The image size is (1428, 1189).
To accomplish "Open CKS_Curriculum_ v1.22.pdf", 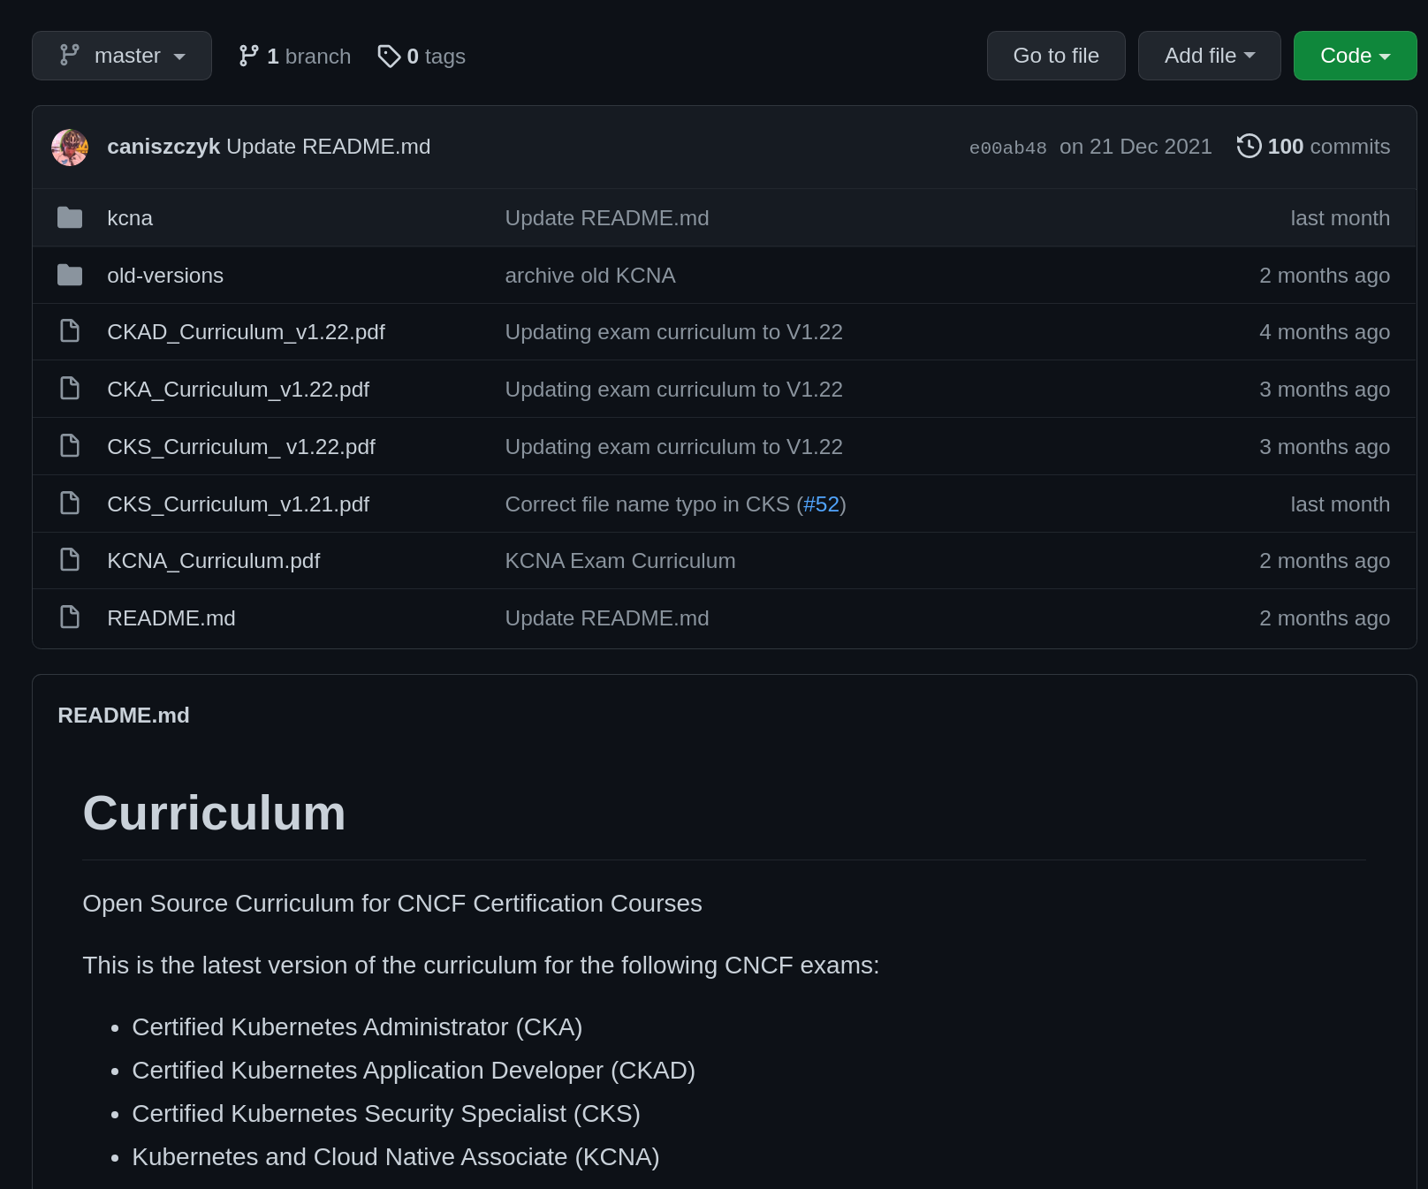I will 241,447.
